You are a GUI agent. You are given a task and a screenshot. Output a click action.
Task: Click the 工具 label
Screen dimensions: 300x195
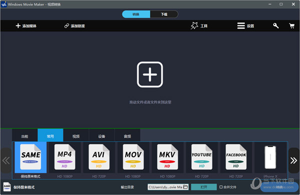[204, 26]
